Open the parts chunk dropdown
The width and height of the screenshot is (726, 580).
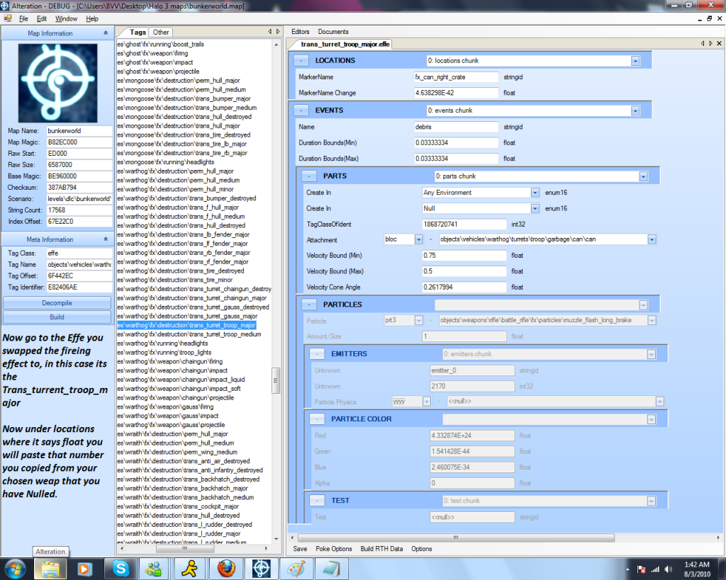[643, 176]
